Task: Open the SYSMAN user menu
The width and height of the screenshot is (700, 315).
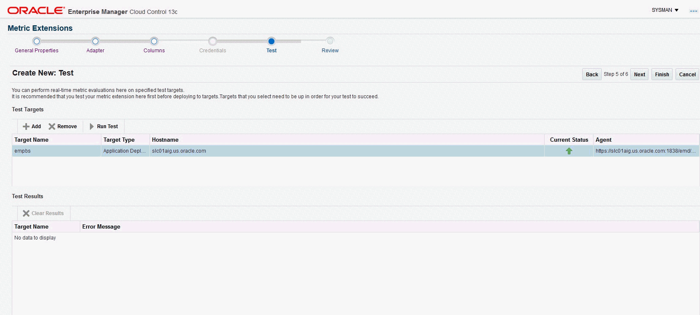Action: tap(665, 10)
